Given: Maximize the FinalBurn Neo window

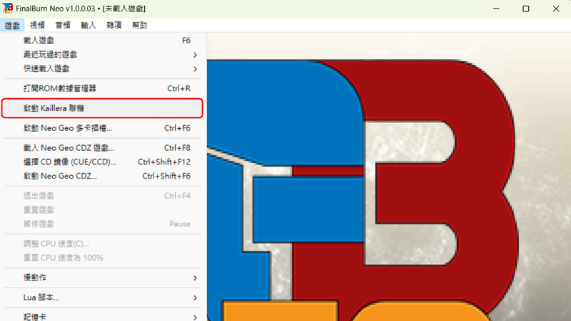Looking at the screenshot, I should (x=526, y=9).
